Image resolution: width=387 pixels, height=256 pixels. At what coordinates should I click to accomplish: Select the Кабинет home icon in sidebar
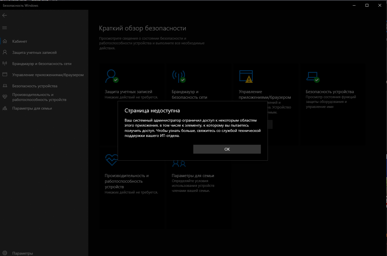click(5, 41)
